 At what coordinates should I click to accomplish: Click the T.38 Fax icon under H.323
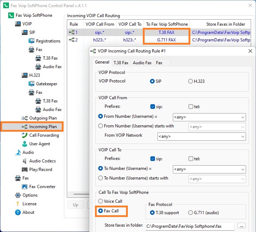point(38,101)
